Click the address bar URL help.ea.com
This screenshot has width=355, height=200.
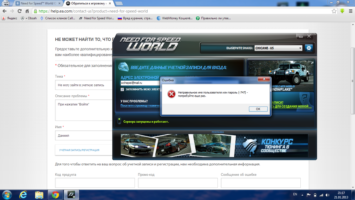93,11
